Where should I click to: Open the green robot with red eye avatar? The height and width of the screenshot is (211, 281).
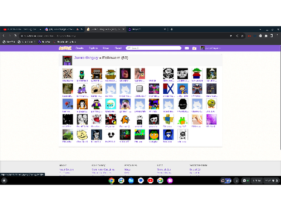82,74
